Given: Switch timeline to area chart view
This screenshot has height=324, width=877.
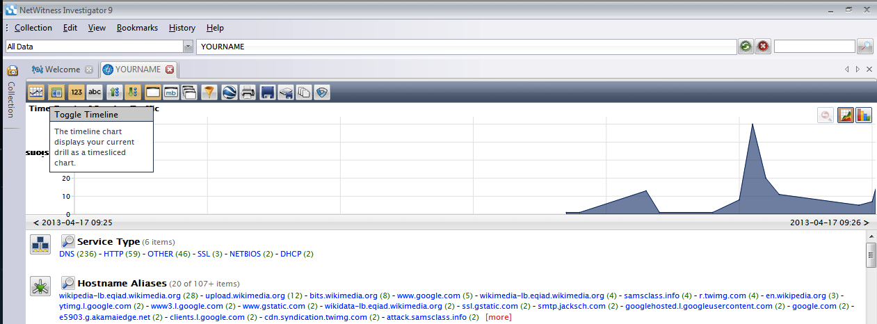Looking at the screenshot, I should tap(846, 115).
